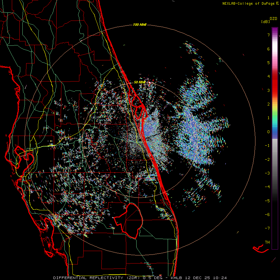The image size is (280, 280).
Task: Click the [dB] units label
Action: [266, 21]
